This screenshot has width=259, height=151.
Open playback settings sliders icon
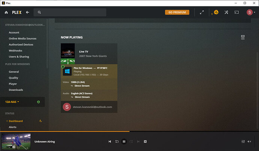click(243, 142)
